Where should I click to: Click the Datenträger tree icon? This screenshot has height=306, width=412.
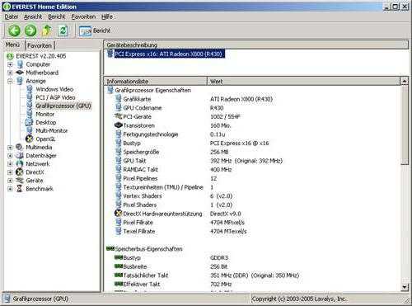20,155
